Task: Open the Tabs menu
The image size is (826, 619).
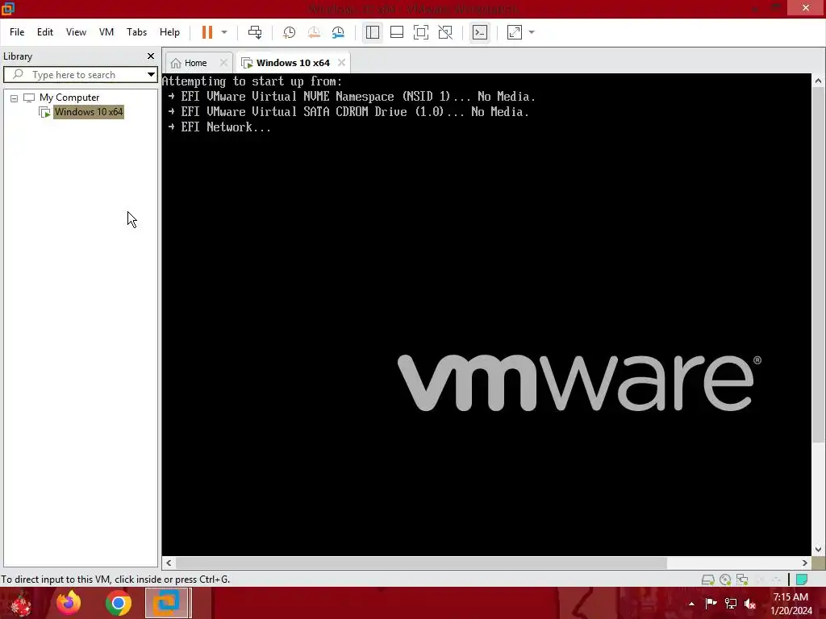Action: 136,32
